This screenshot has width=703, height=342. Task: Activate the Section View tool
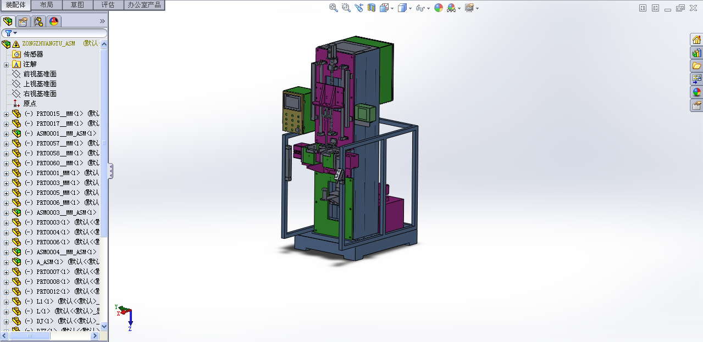pyautogui.click(x=372, y=8)
